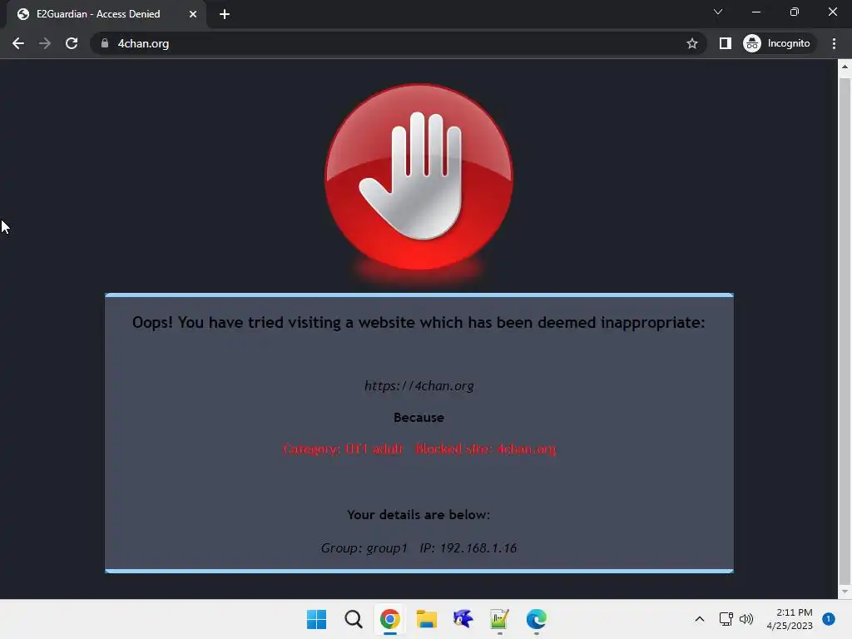Viewport: 852px width, 639px height.
Task: Click the 'Oops! You have tried visiting' heading
Action: pyautogui.click(x=419, y=322)
